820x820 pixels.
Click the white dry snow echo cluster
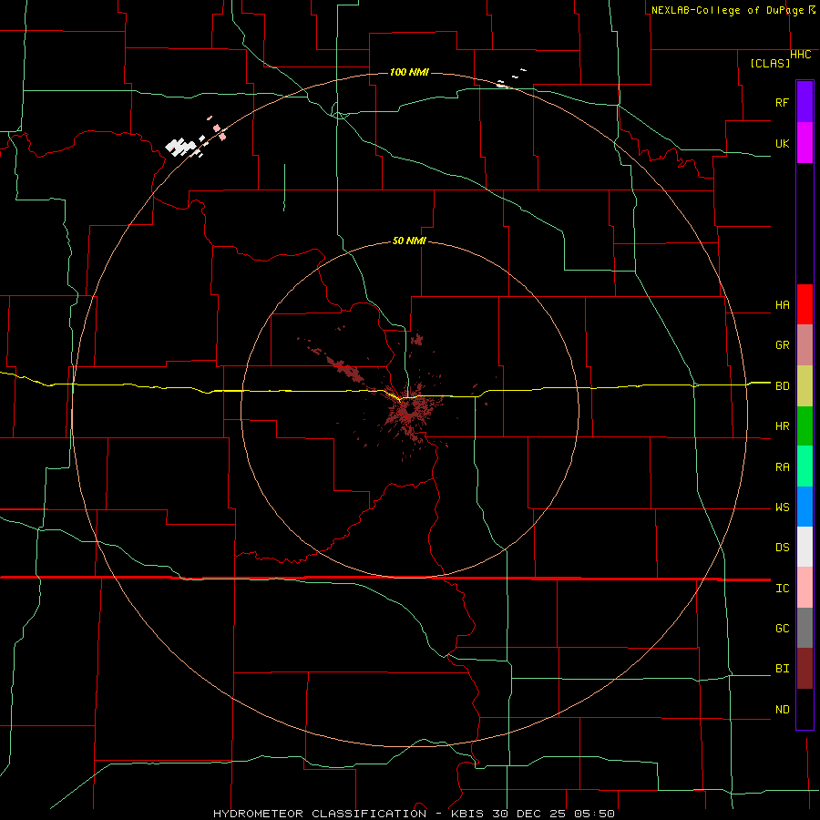(x=180, y=147)
